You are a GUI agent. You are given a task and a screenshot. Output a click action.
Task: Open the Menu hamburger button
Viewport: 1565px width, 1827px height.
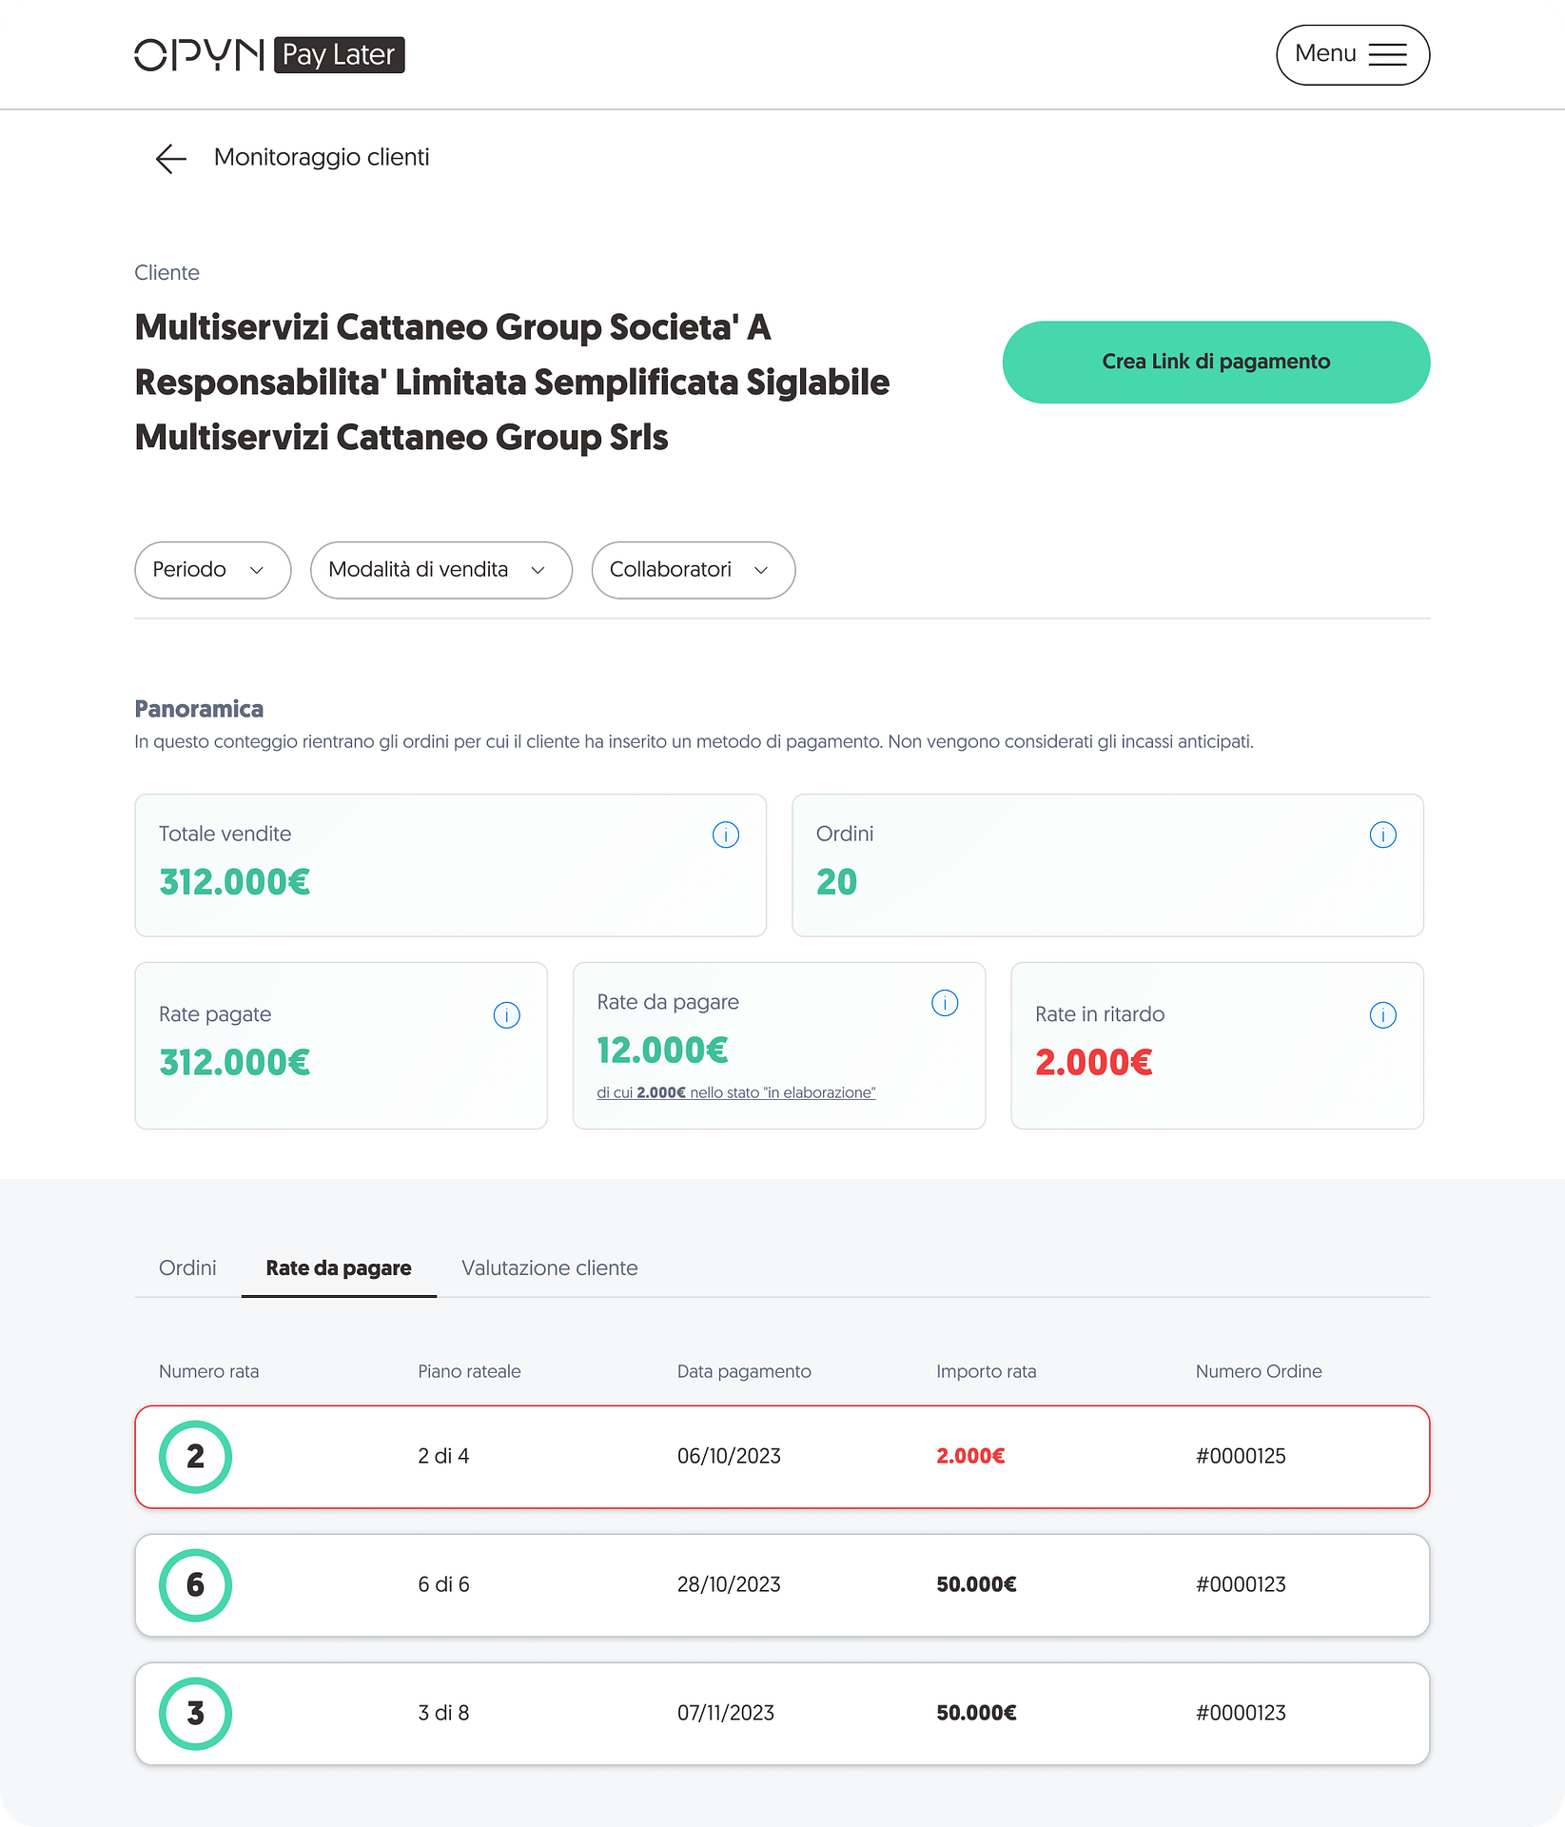pos(1352,55)
